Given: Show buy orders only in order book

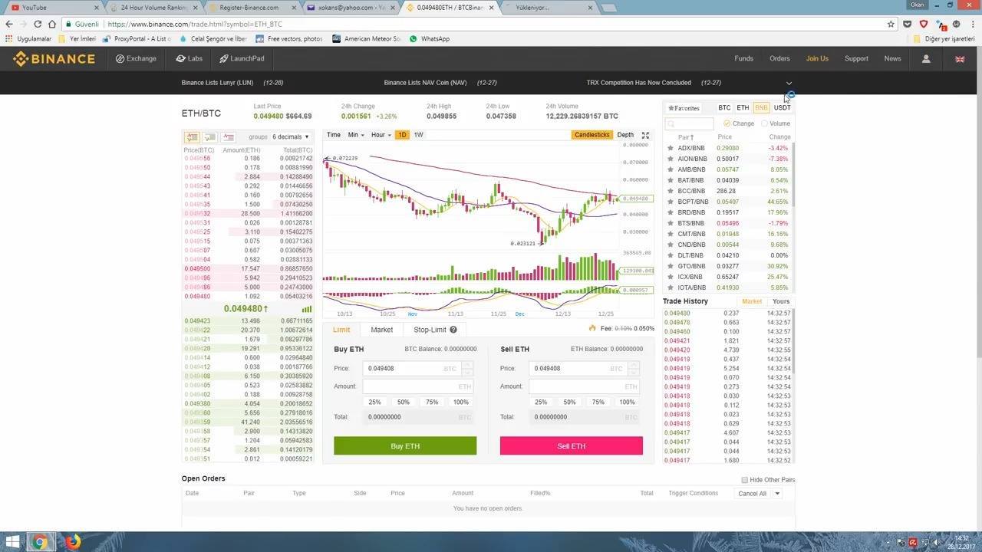Looking at the screenshot, I should click(210, 137).
